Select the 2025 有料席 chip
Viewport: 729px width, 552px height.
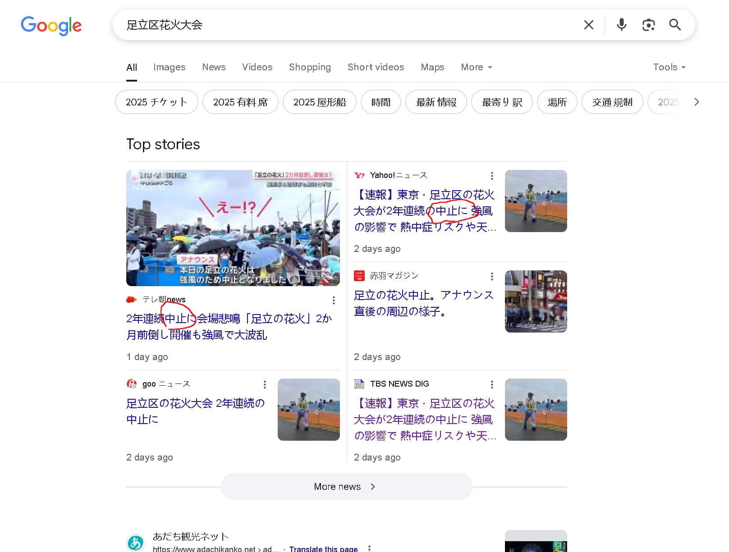point(240,102)
